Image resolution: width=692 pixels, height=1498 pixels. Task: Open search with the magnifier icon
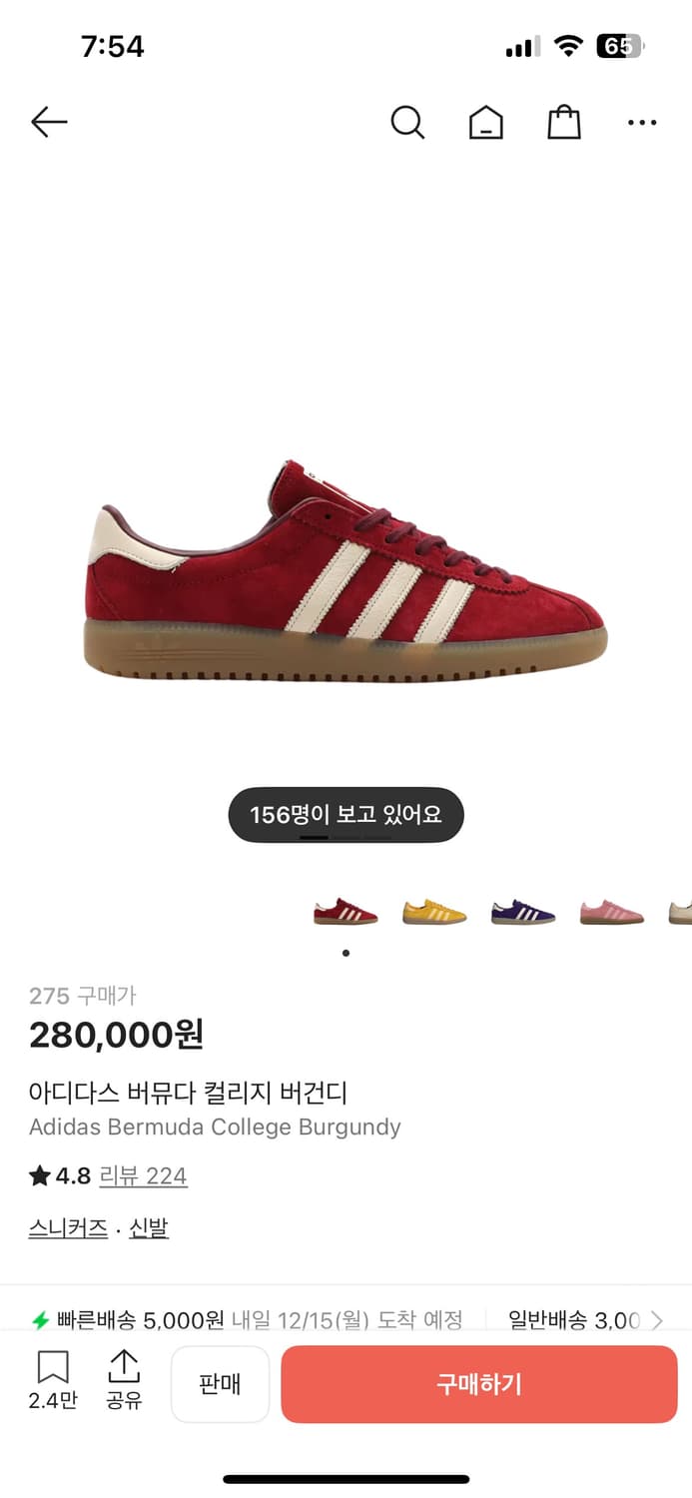pos(407,123)
